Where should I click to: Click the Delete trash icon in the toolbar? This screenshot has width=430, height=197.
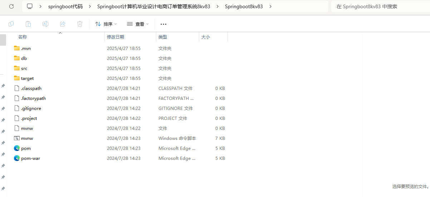pos(80,24)
